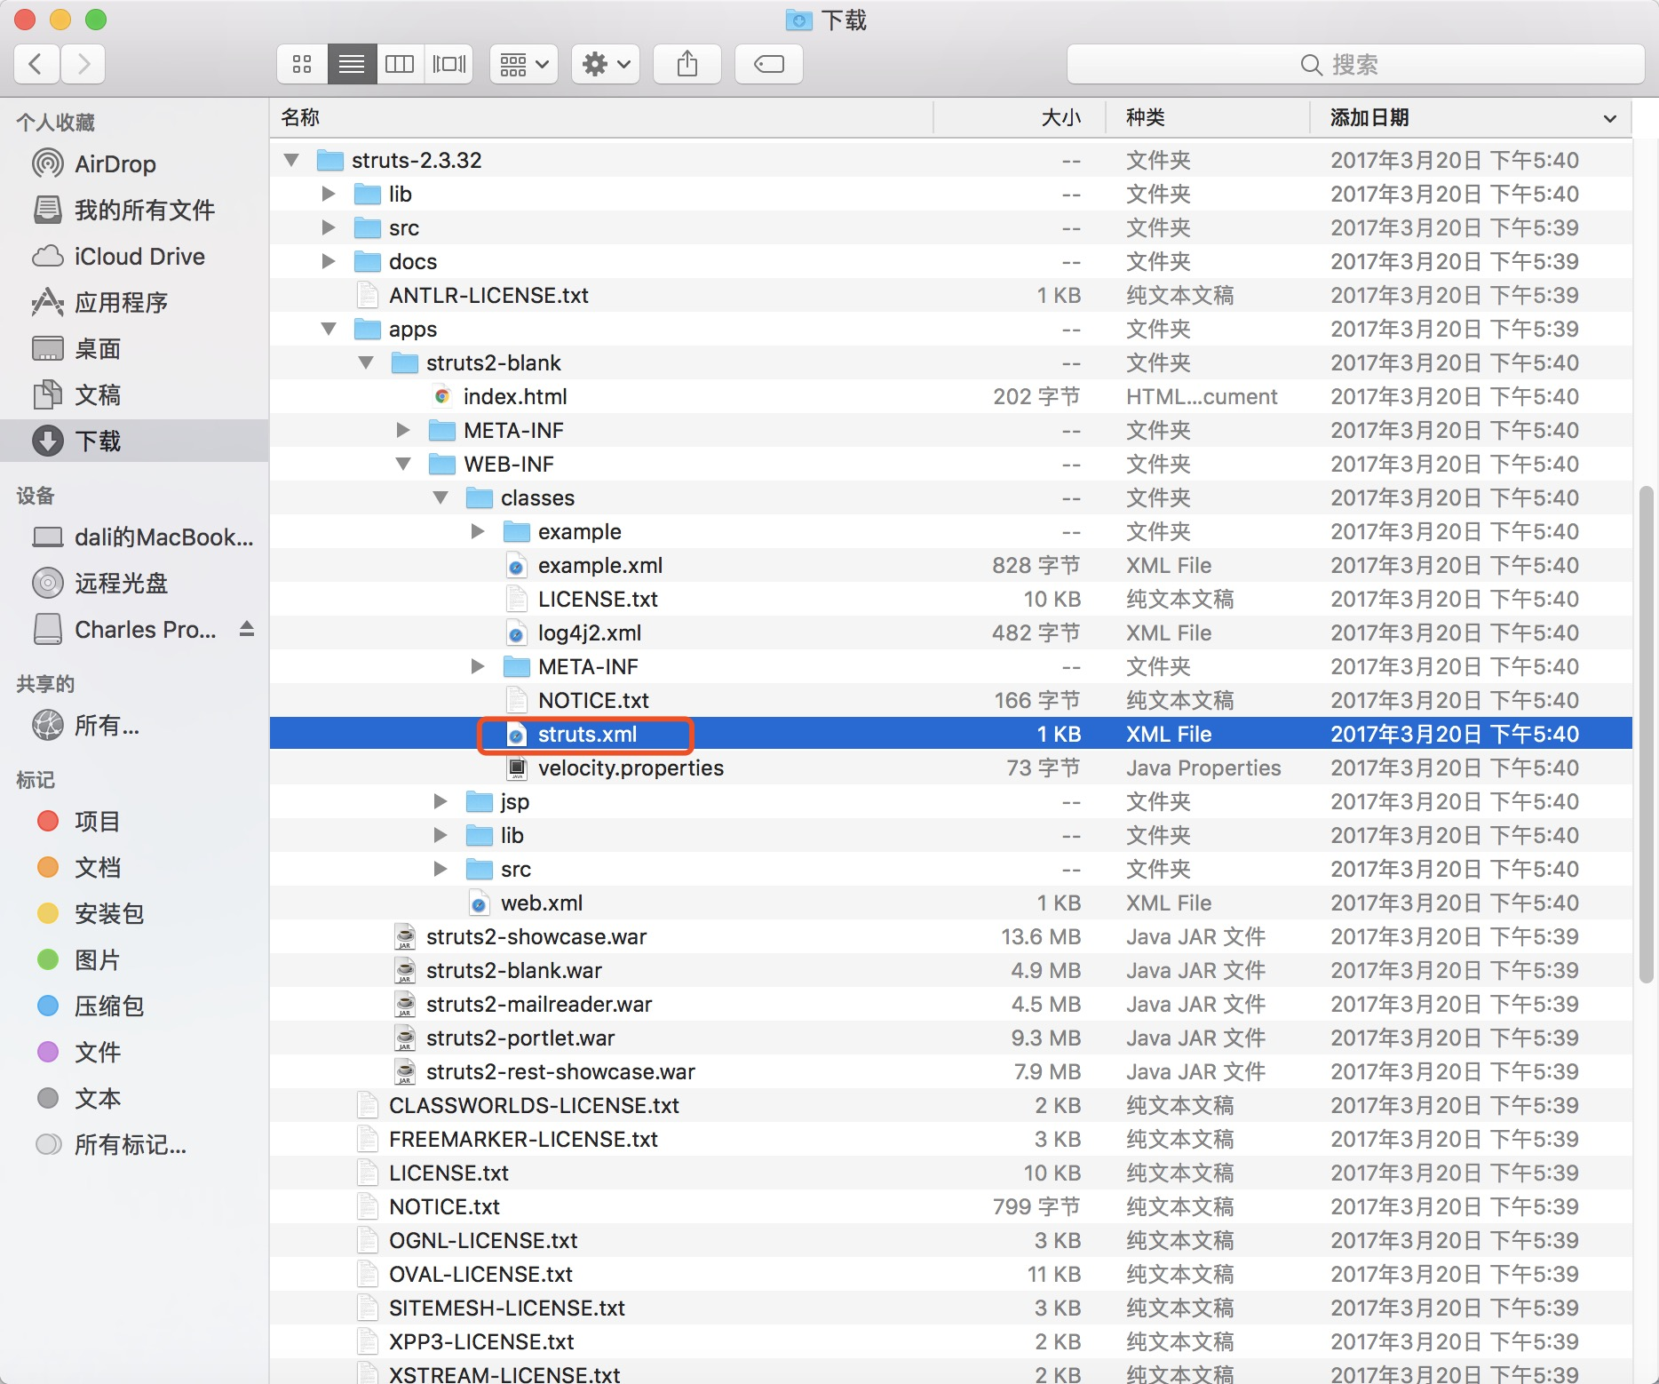Select the example.xml file

point(950,566)
